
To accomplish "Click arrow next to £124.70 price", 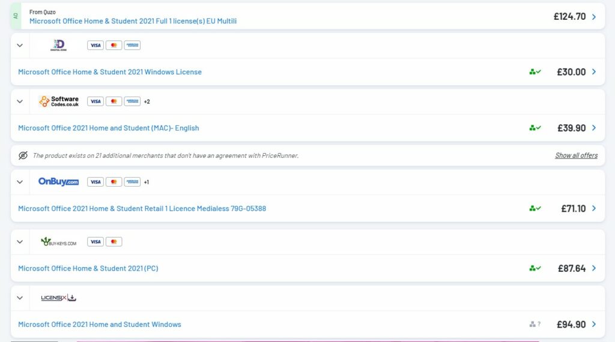I will pyautogui.click(x=594, y=16).
